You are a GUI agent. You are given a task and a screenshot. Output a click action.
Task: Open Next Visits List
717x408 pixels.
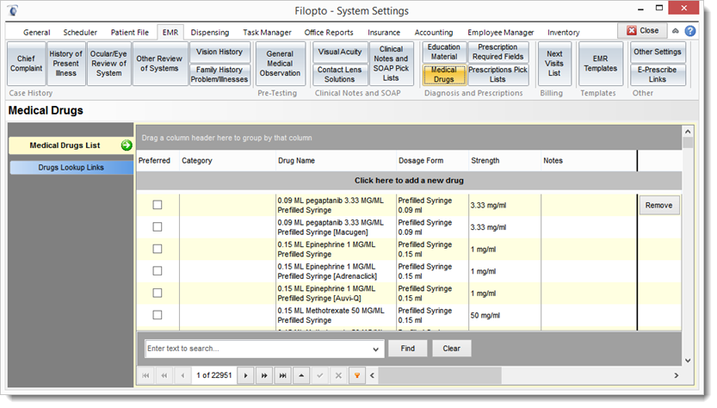click(554, 64)
